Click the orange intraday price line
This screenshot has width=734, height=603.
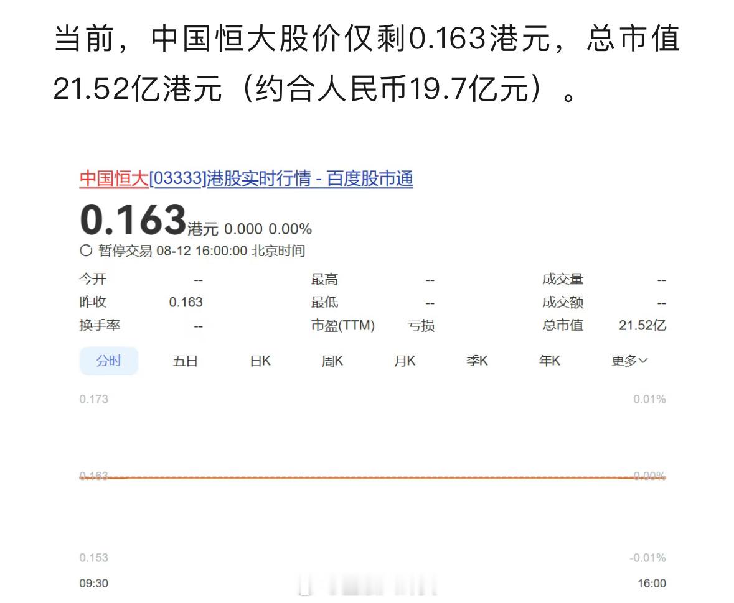tap(373, 477)
